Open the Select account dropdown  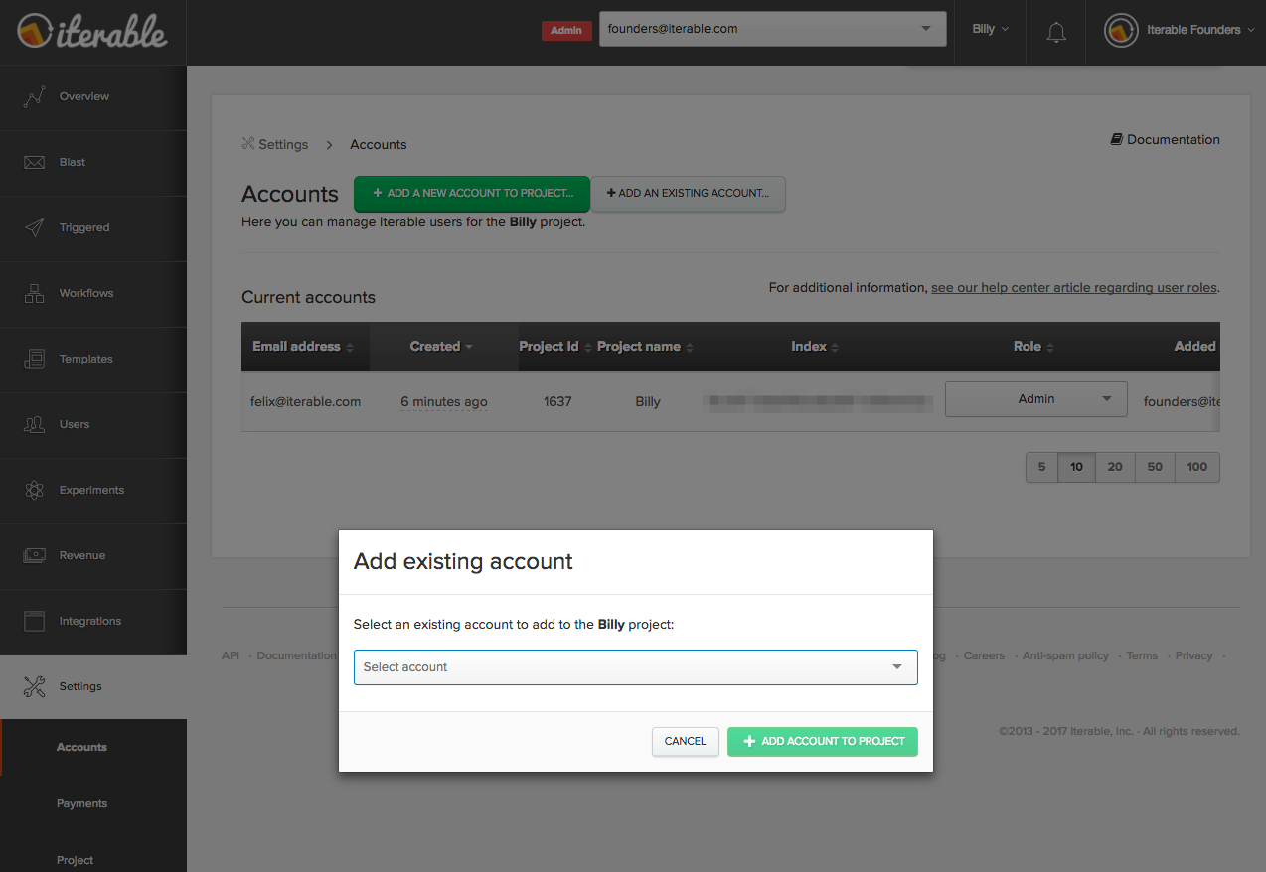(x=636, y=667)
